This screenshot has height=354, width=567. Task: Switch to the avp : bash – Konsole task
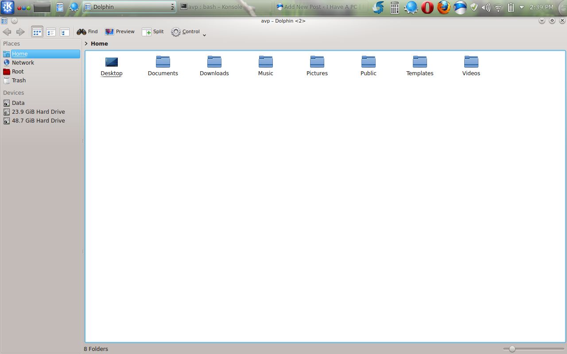(x=225, y=7)
